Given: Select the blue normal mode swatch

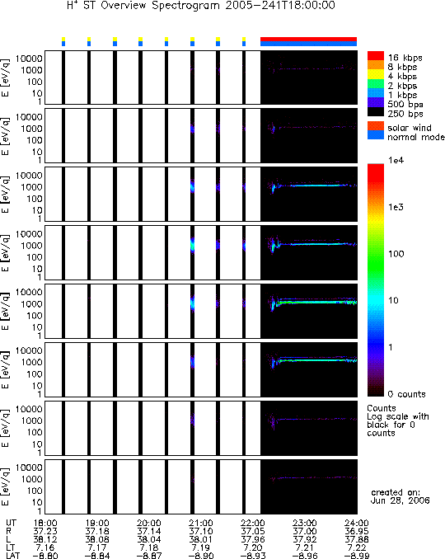Looking at the screenshot, I should [x=376, y=135].
